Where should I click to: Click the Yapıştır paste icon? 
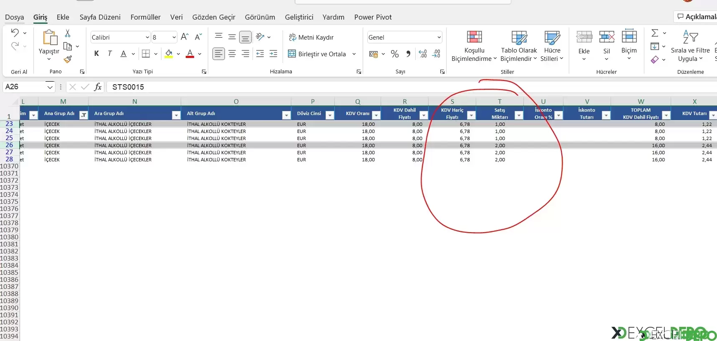(x=50, y=37)
